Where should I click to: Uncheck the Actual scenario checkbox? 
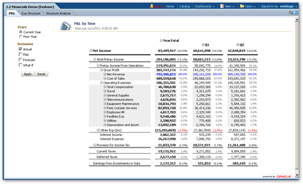pyautogui.click(x=21, y=49)
